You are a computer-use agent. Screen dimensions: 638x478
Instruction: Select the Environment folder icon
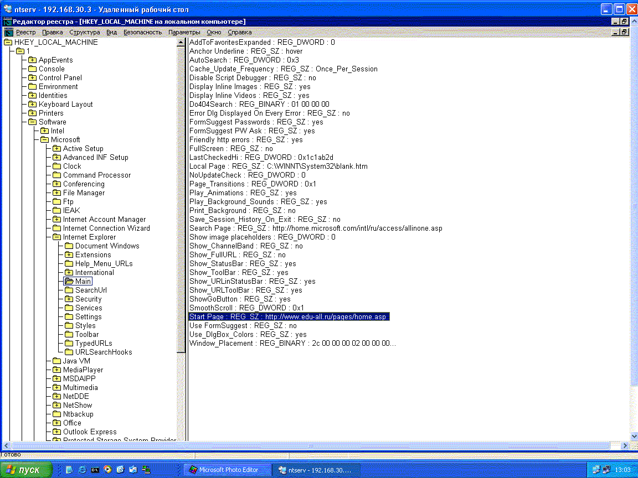click(32, 86)
